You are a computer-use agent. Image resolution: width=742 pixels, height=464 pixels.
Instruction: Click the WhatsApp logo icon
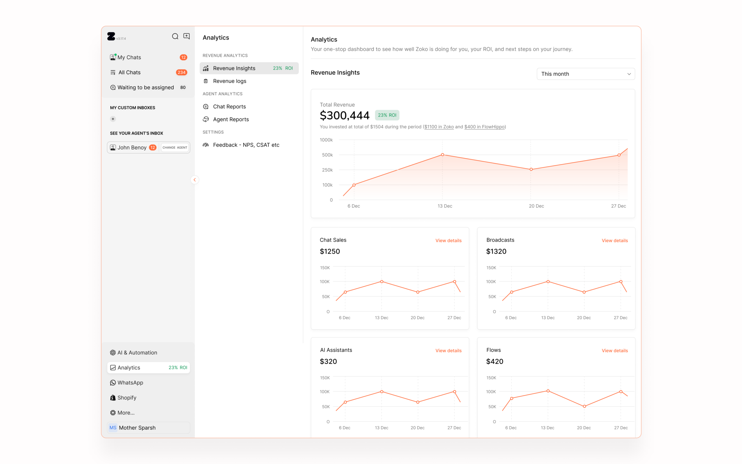point(113,383)
